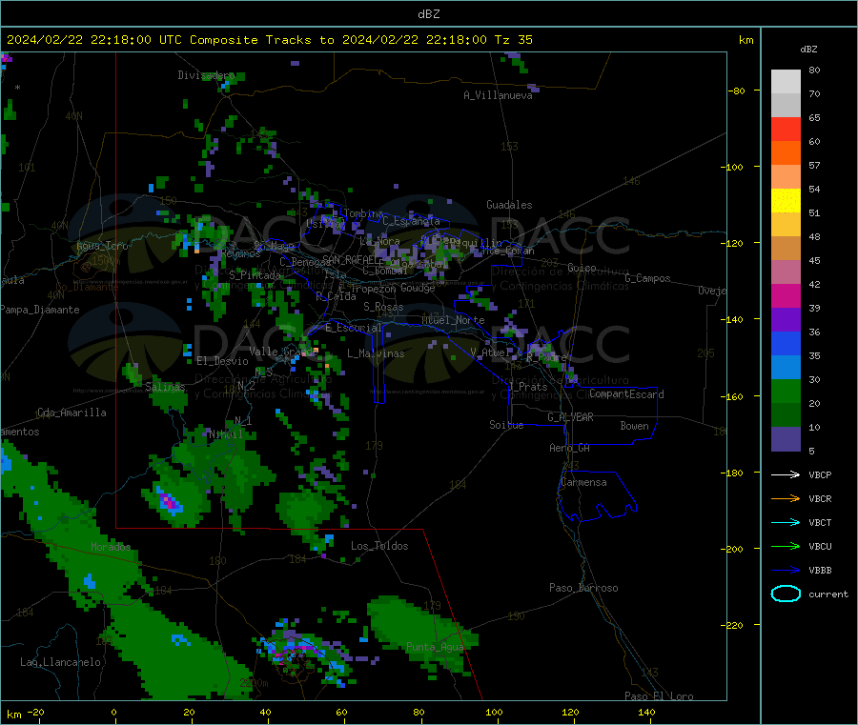858x725 pixels.
Task: Pick the pink 42-45 dBZ swatch
Action: (x=786, y=272)
